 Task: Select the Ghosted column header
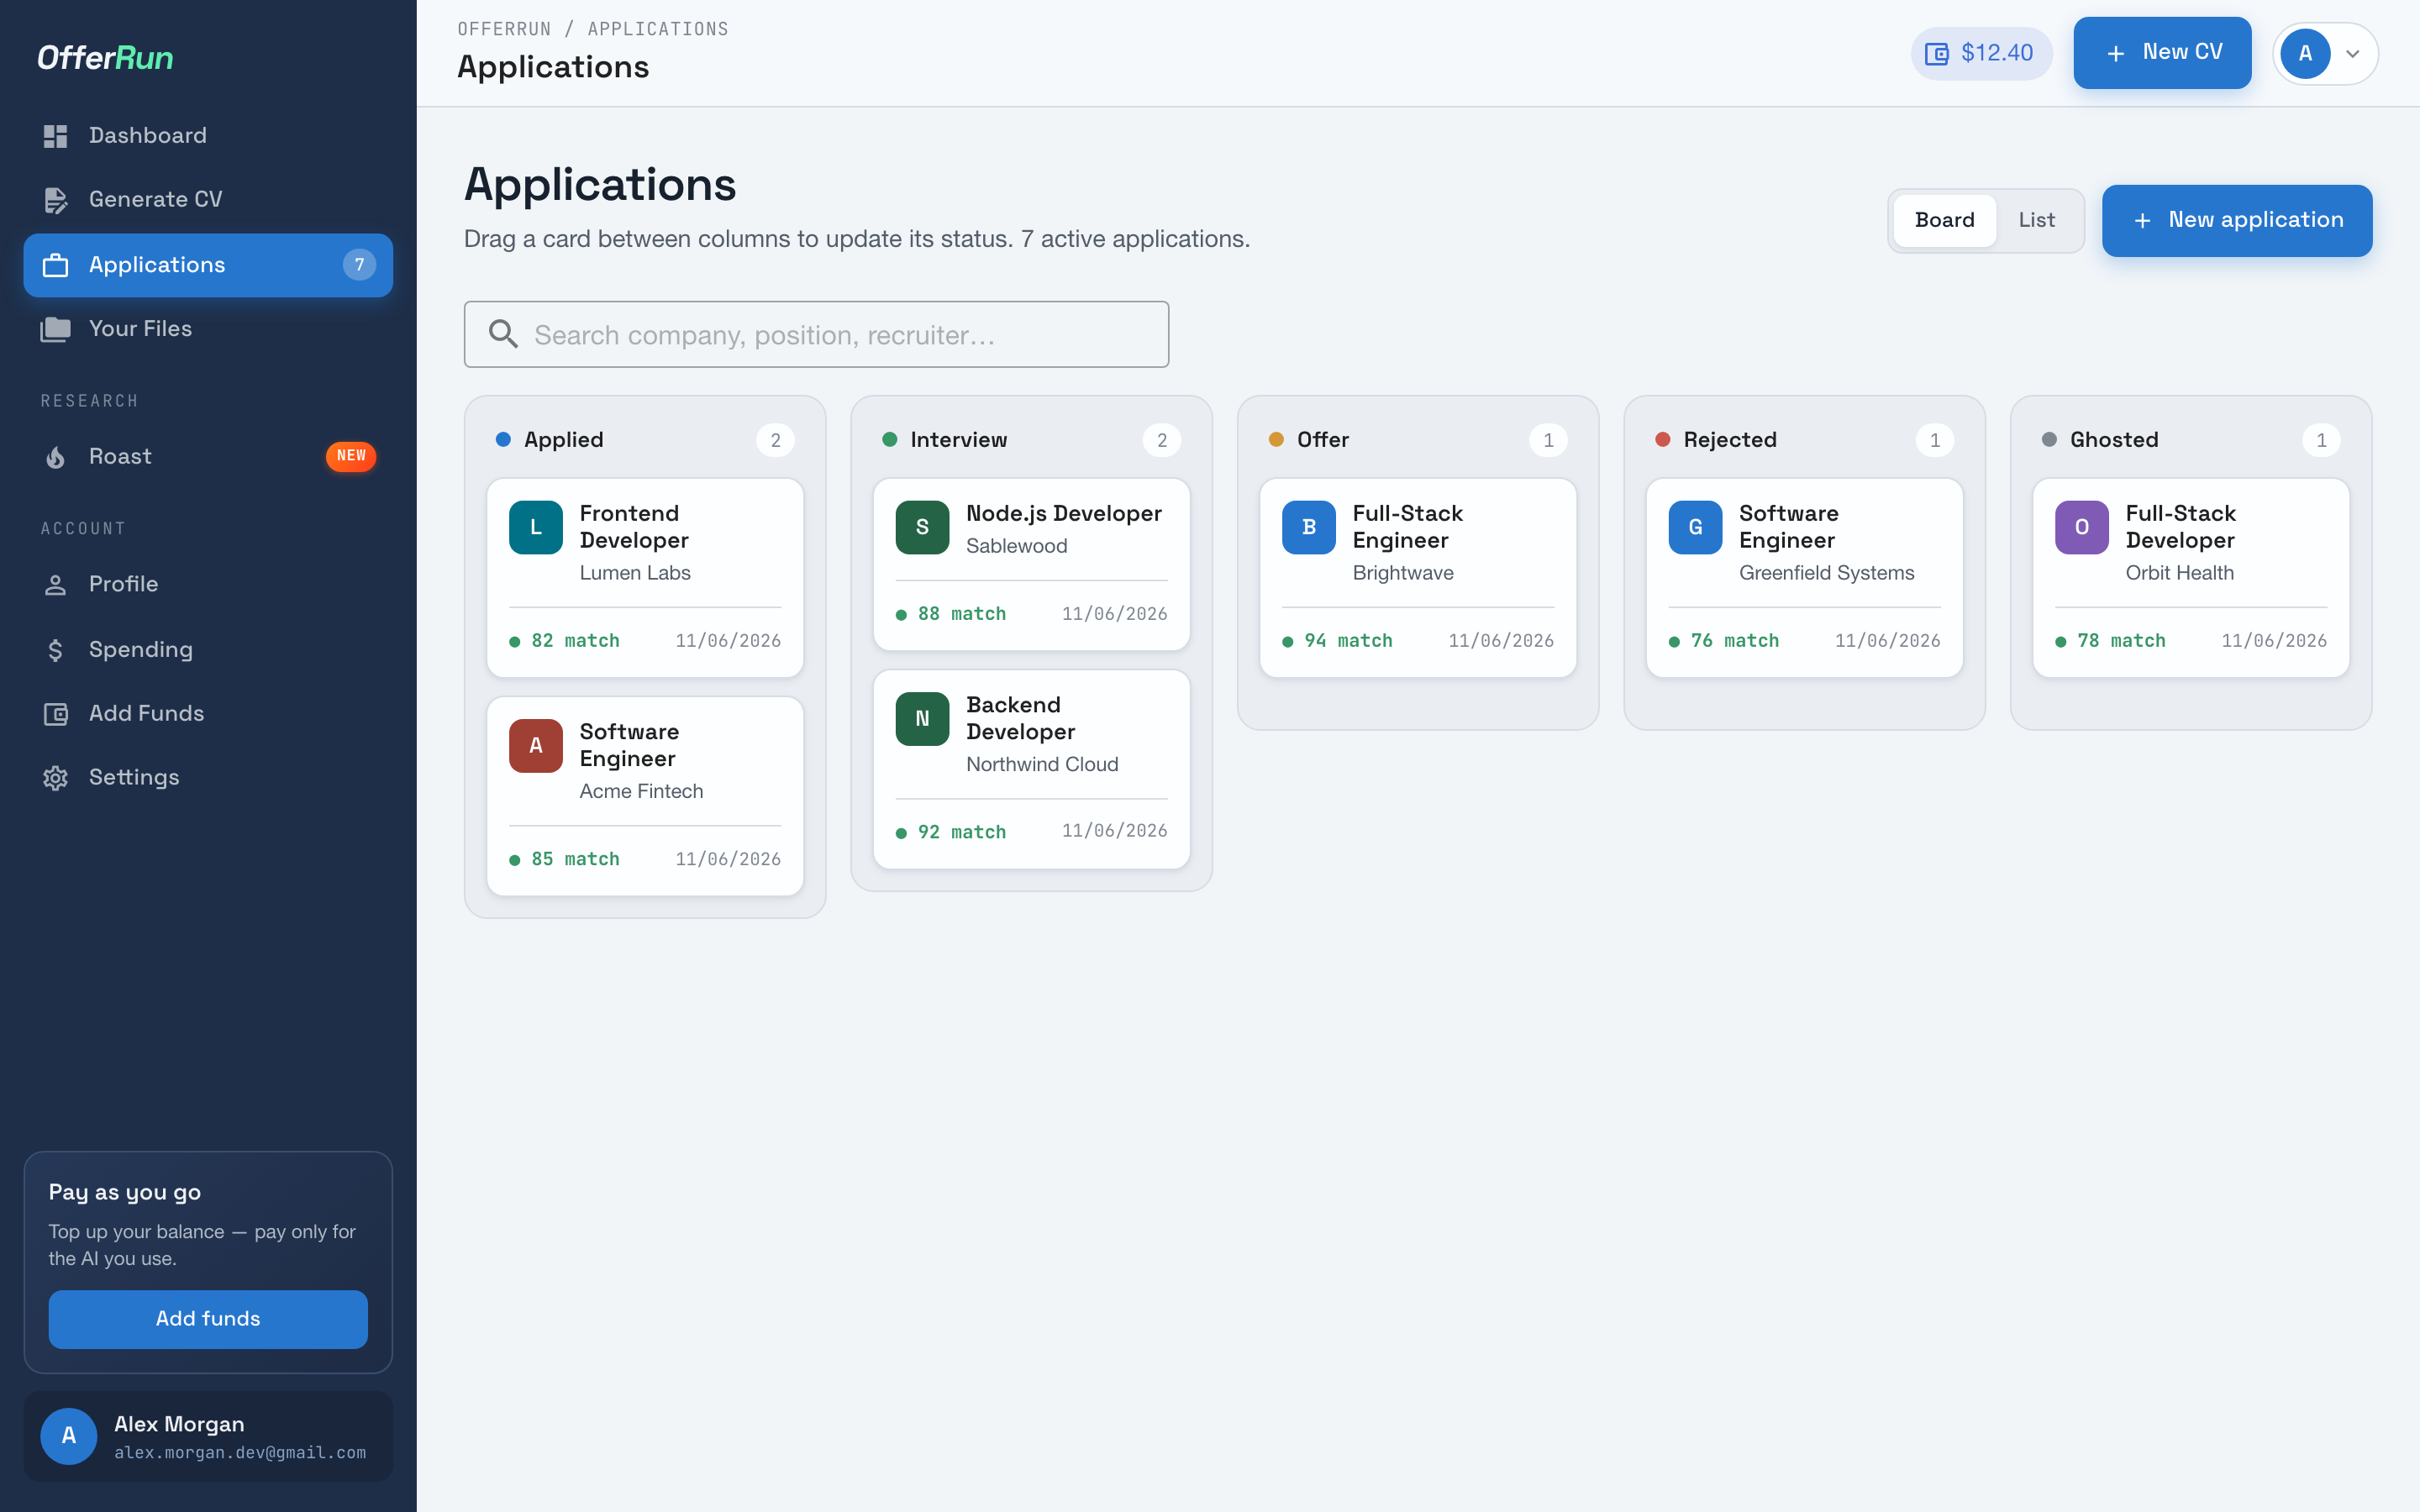click(x=2191, y=440)
